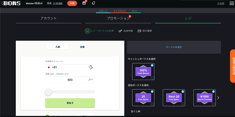This screenshot has height=117, width=235.
Task: Click the 100% Cash Bonus card
Action: [x=143, y=71]
